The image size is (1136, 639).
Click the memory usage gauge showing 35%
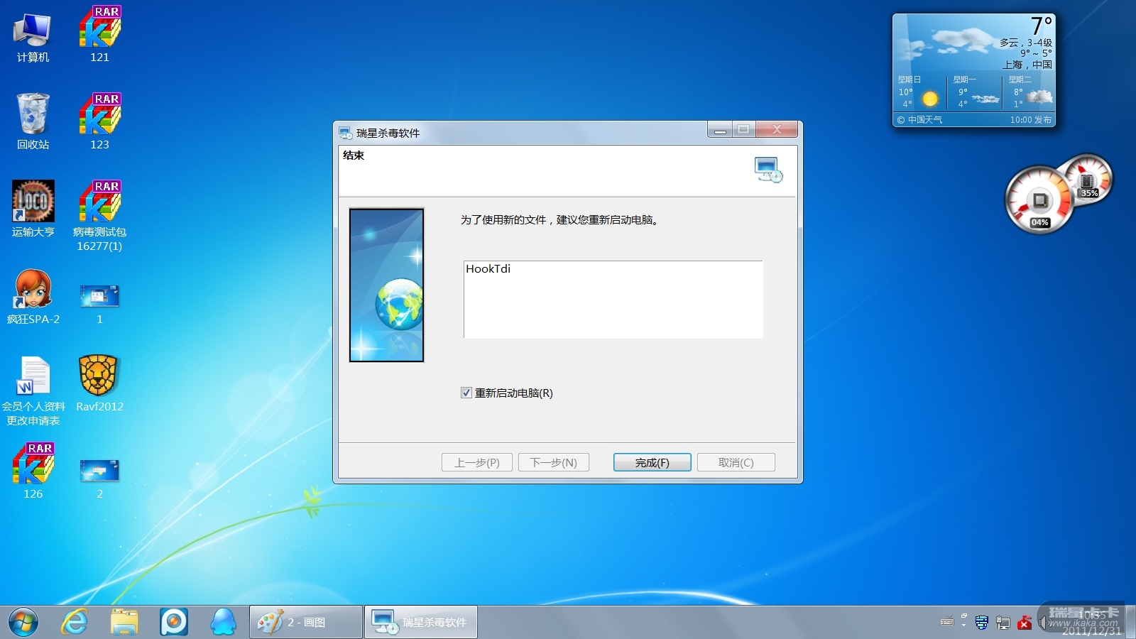tap(1086, 180)
